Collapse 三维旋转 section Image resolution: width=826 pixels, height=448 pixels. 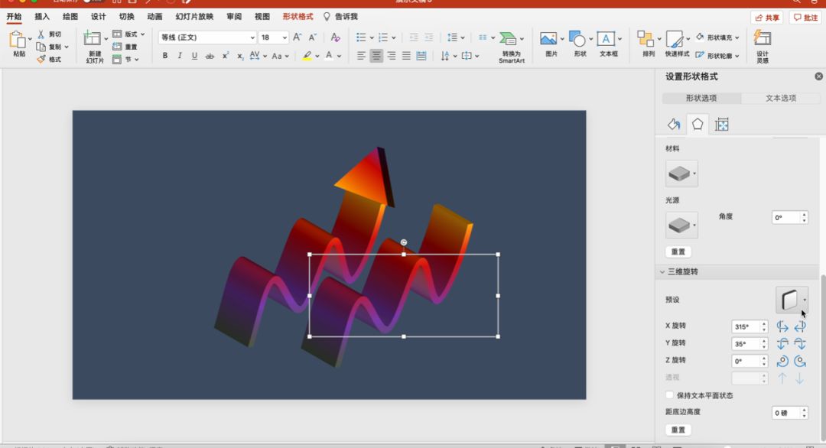(x=662, y=271)
